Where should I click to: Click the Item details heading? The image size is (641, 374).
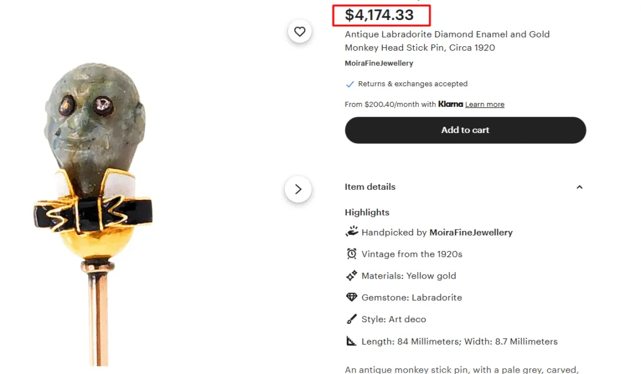(370, 187)
